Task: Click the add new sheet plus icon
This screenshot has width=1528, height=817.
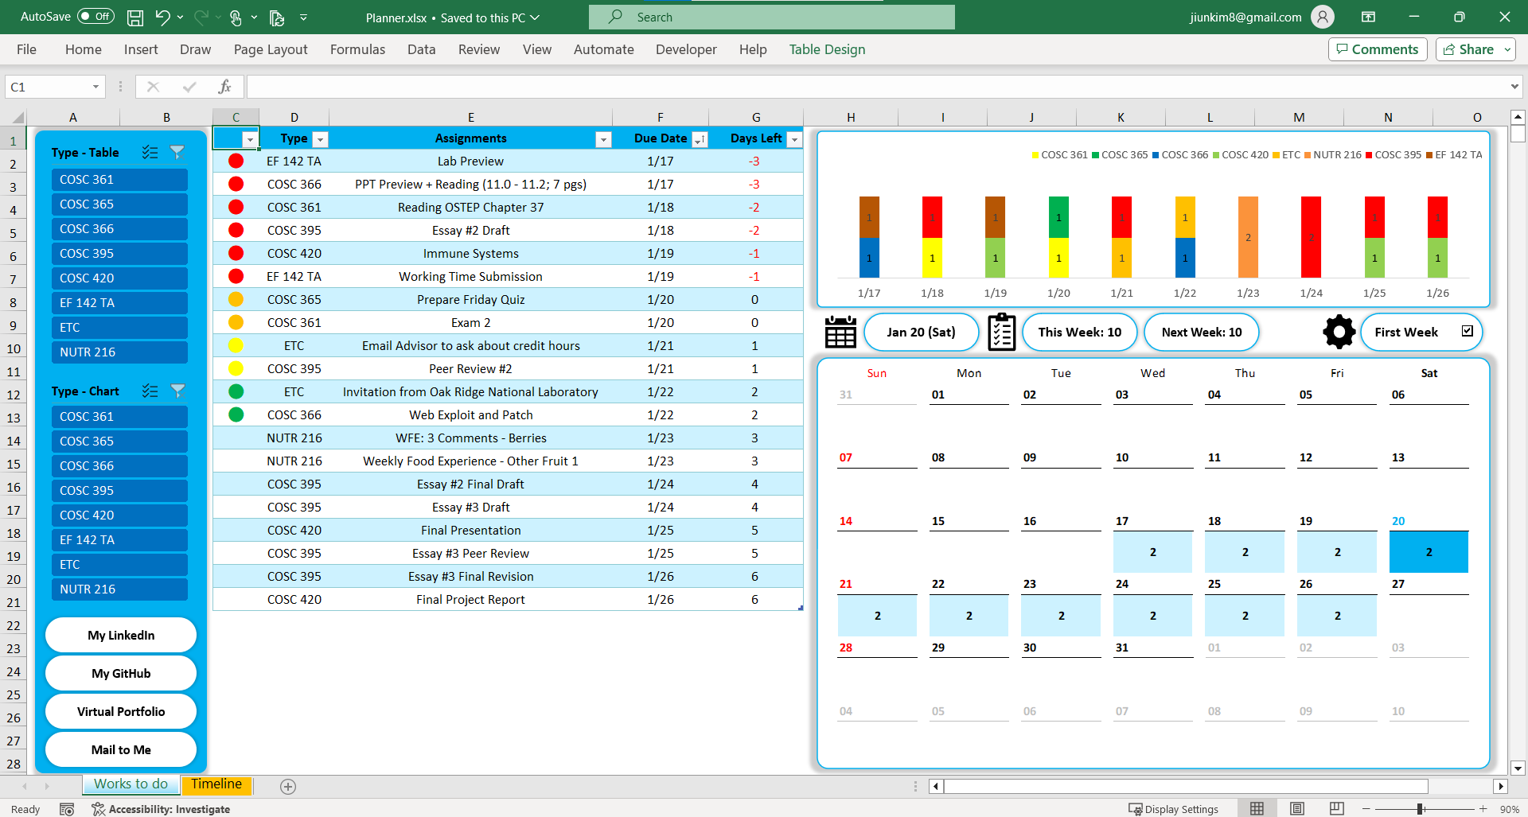Action: tap(288, 786)
